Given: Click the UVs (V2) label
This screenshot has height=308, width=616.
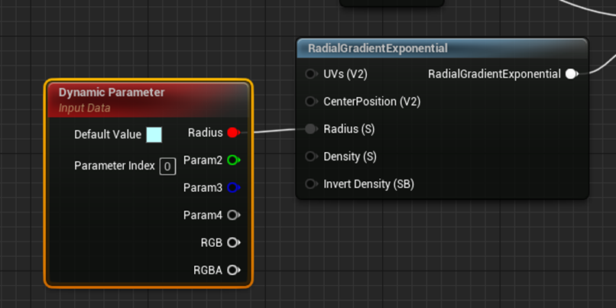Looking at the screenshot, I should tap(345, 74).
